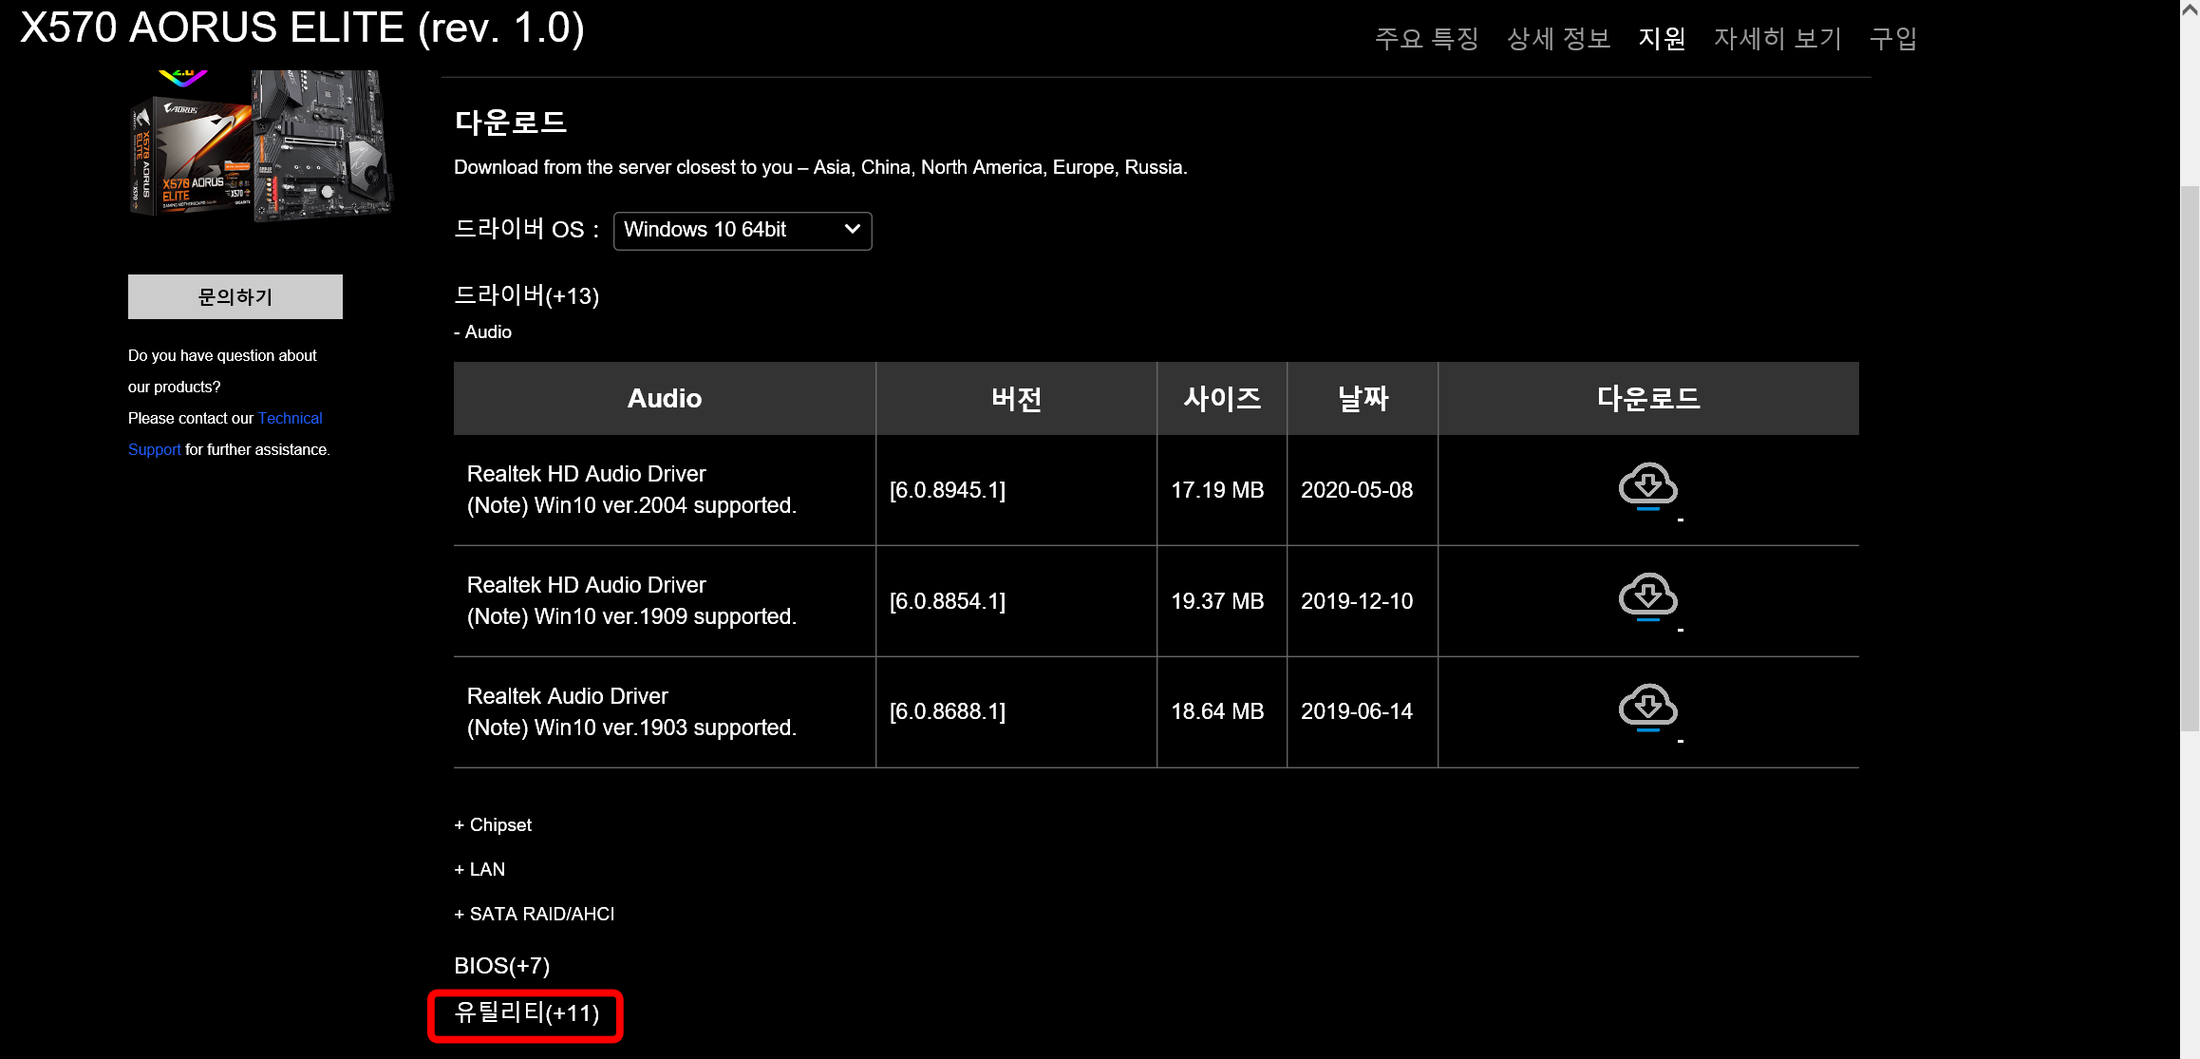This screenshot has width=2200, height=1059.
Task: Switch to the 상세 정보 tab
Action: pos(1558,39)
